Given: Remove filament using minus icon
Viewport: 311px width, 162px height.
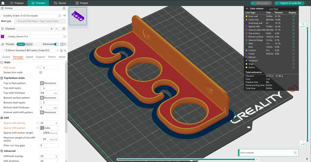Looking at the screenshot, I should pos(56,29).
